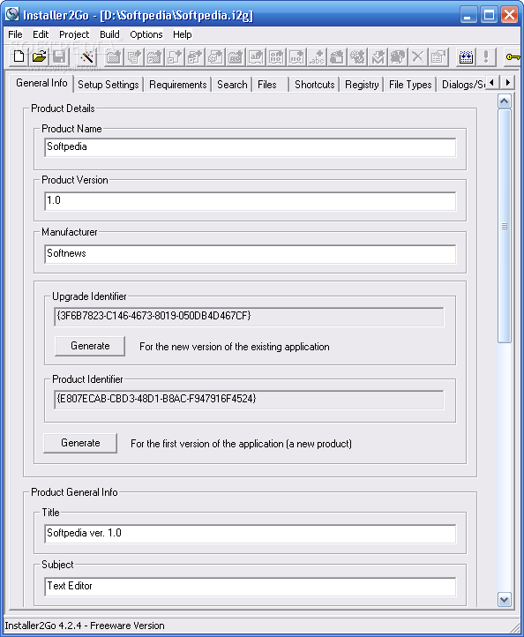Viewport: 524px width, 637px height.
Task: Click the vertical scrollbar down arrow
Action: click(x=504, y=600)
